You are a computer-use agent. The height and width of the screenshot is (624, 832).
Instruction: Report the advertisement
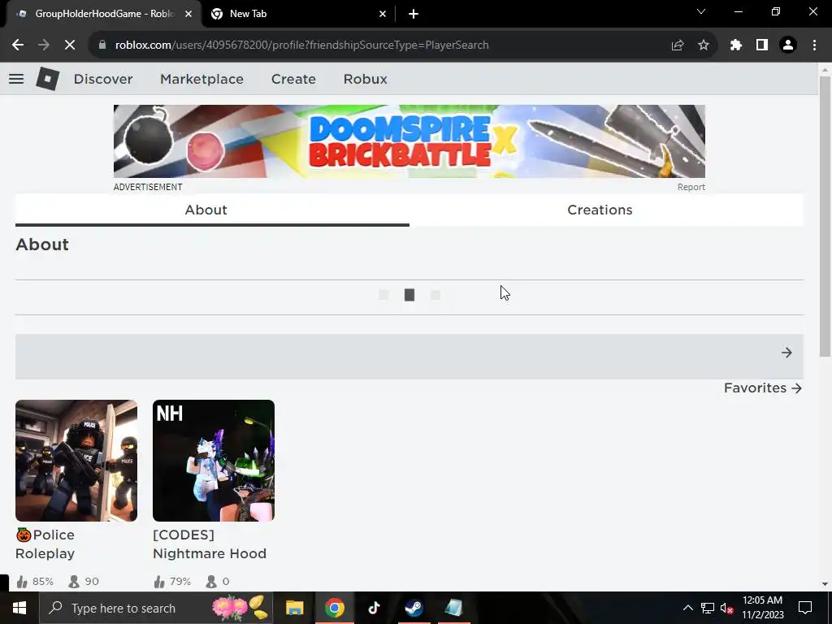[x=691, y=187]
